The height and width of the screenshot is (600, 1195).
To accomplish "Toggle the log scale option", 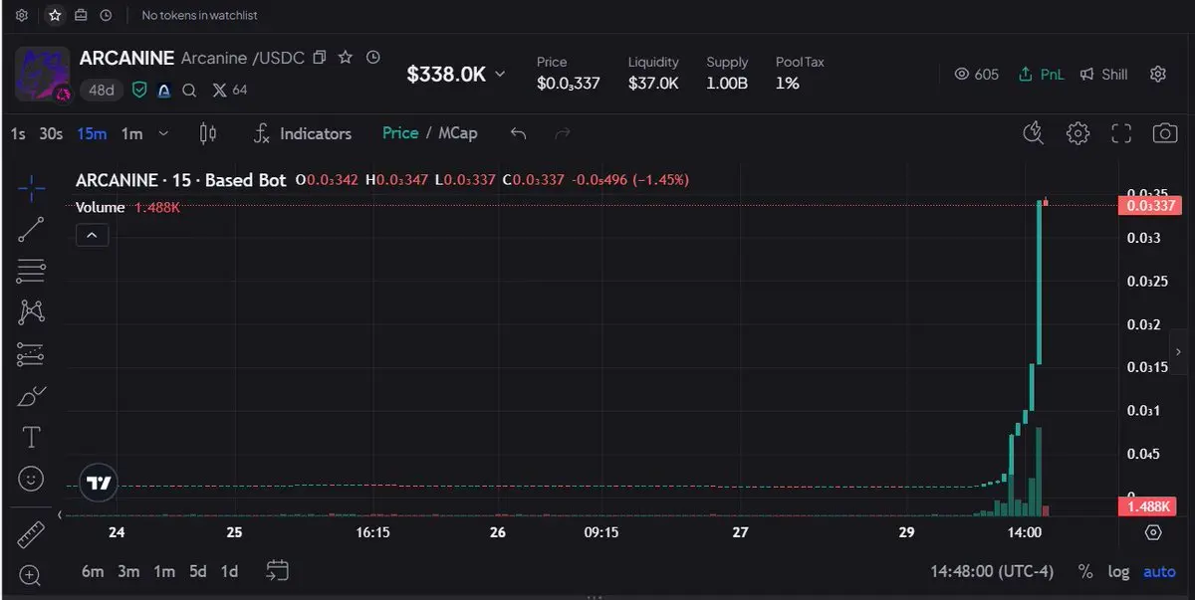I will pyautogui.click(x=1118, y=572).
